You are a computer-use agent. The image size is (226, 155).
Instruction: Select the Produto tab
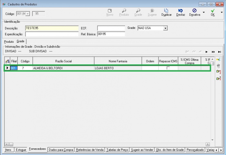[9, 42]
